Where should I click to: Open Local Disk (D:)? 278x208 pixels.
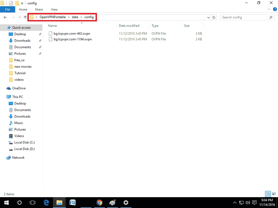coord(24,149)
